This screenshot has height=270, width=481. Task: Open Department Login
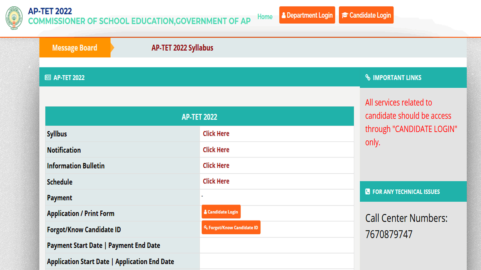[x=307, y=15]
